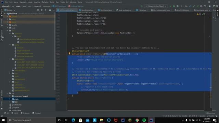Open the Refactor menu
Screen dimensions: 219x123
45,2
